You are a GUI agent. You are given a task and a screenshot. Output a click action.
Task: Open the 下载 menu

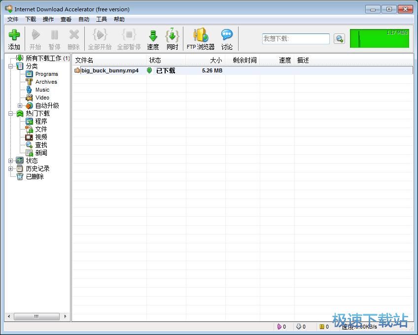tap(31, 19)
